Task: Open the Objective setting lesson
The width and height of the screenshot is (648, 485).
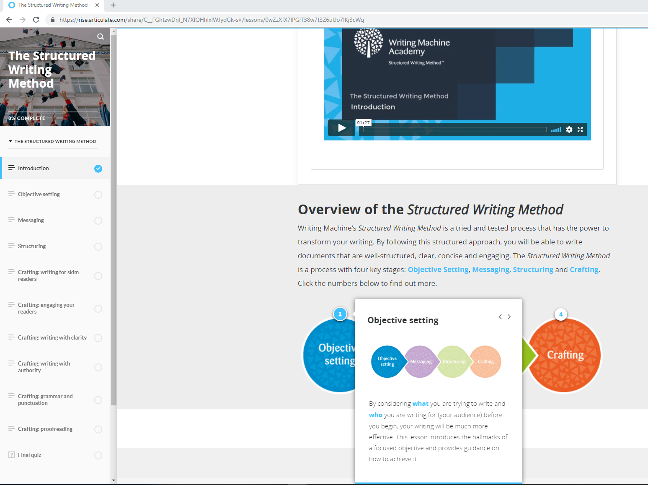Action: 55,194
